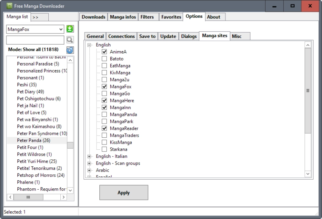Click the blue refresh mode icon
The width and height of the screenshot is (322, 219).
[x=70, y=50]
